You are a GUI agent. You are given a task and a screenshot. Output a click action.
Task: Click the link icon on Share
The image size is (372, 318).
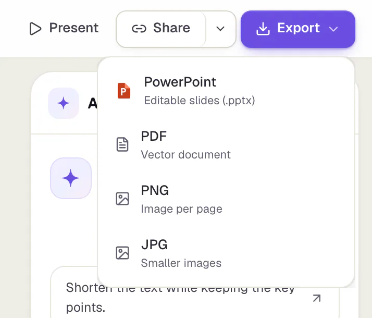(139, 29)
